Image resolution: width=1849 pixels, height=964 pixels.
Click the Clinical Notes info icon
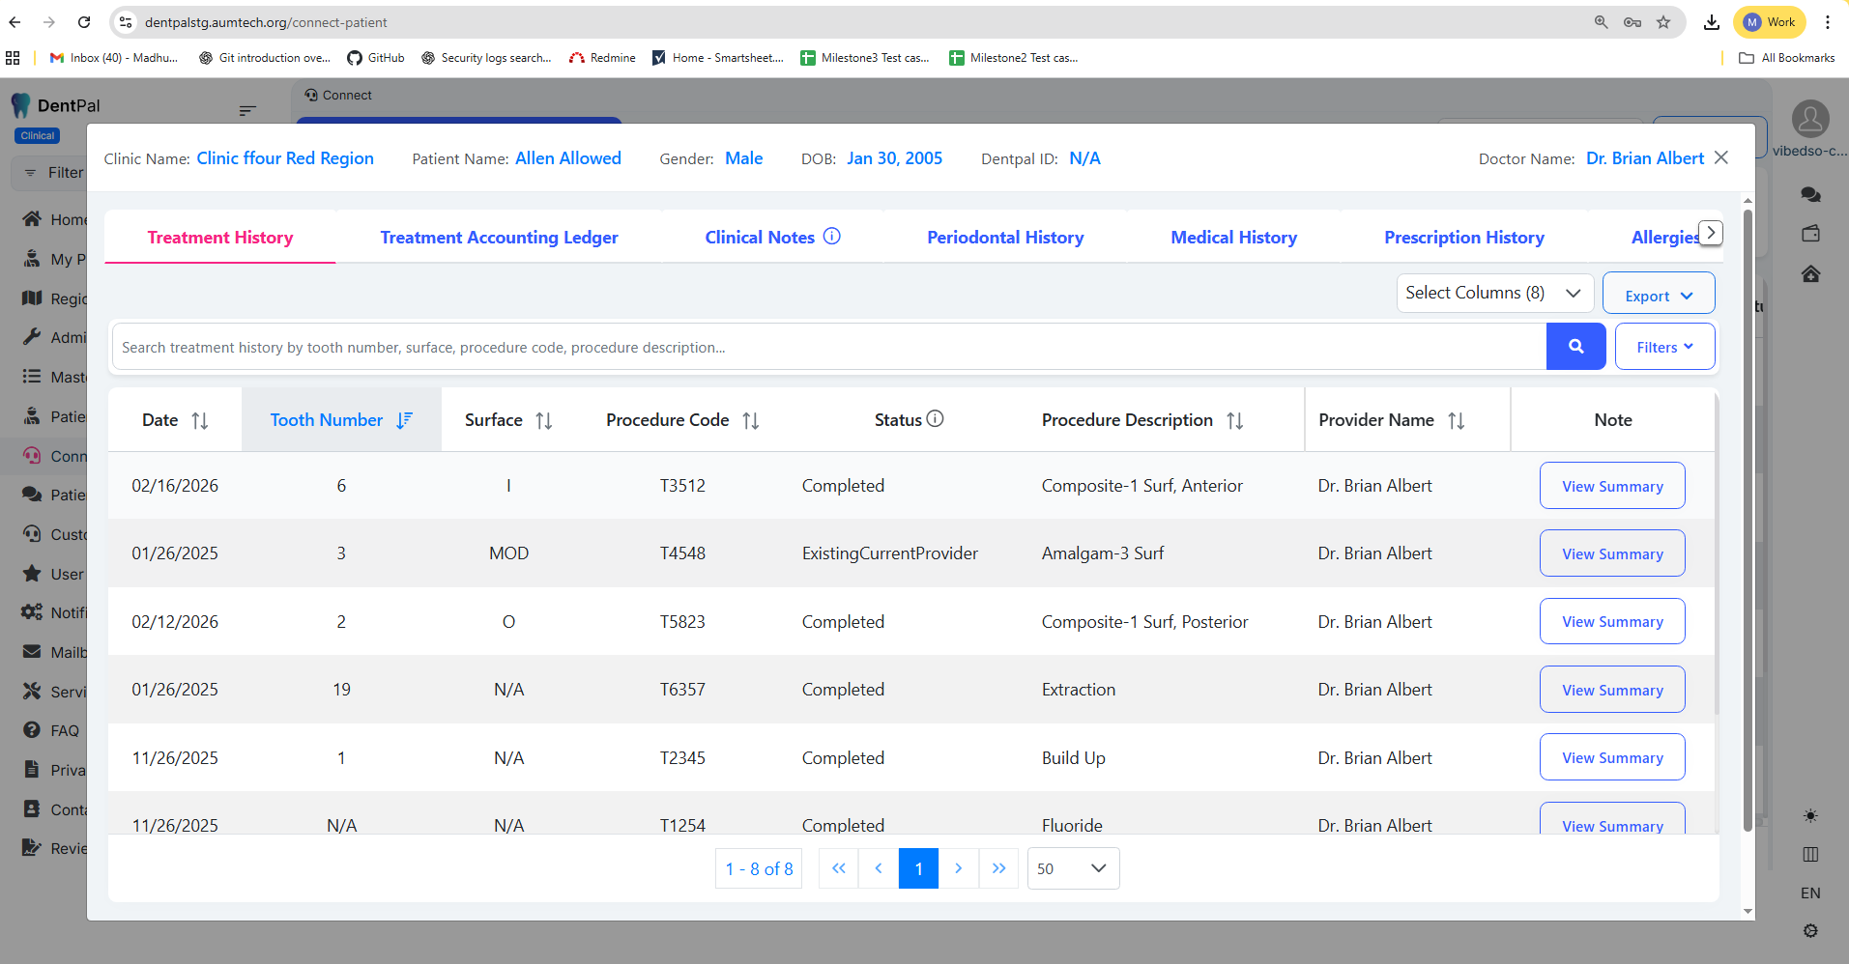pos(831,237)
